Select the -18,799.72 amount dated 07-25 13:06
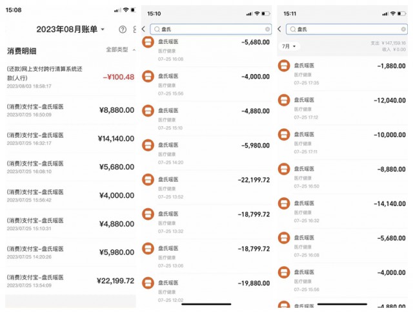 pos(254,249)
